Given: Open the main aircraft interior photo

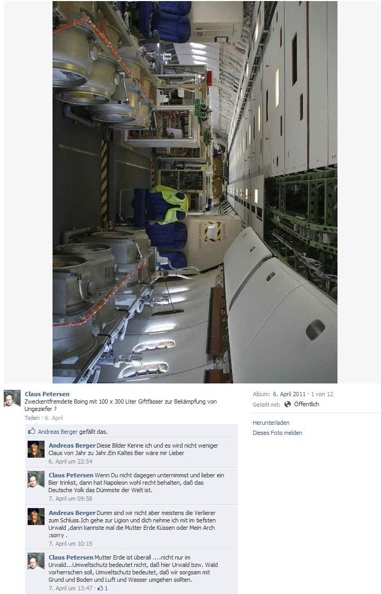Looking at the screenshot, I should (195, 192).
